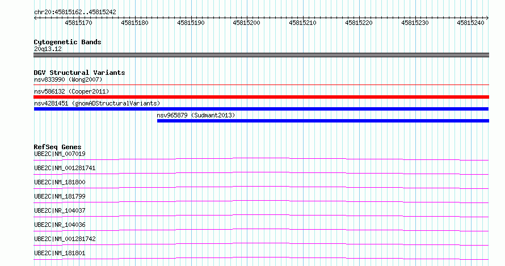Image resolution: width=505 pixels, height=266 pixels.
Task: Click the thin red nsv833990 variant line
Action: click(x=261, y=85)
